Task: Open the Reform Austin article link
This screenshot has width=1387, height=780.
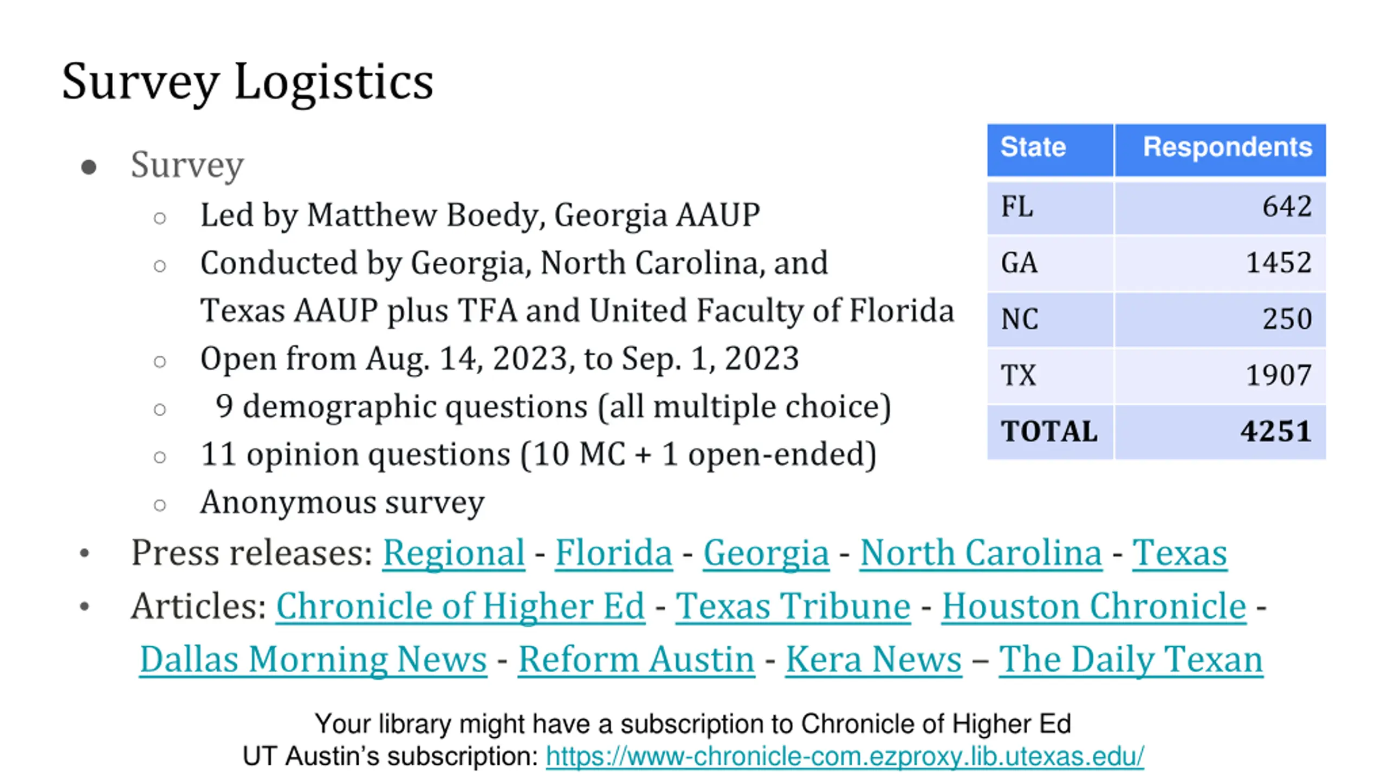Action: 636,659
